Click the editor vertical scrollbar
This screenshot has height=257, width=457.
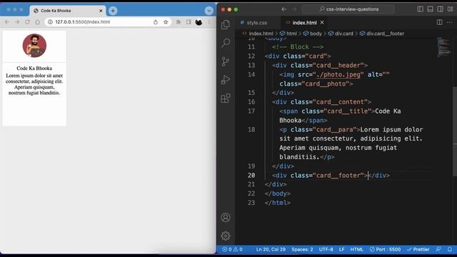[455, 131]
